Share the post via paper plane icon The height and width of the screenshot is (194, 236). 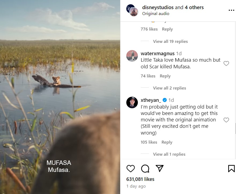pos(160,168)
